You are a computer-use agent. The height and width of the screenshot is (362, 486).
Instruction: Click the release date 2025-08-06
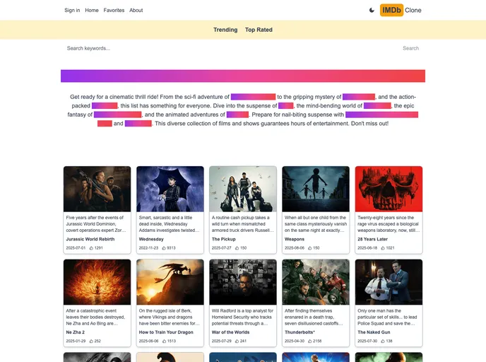tap(295, 248)
